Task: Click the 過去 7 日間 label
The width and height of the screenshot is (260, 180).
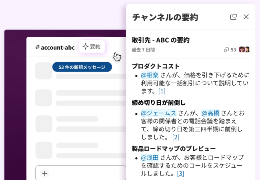Action: pyautogui.click(x=143, y=50)
